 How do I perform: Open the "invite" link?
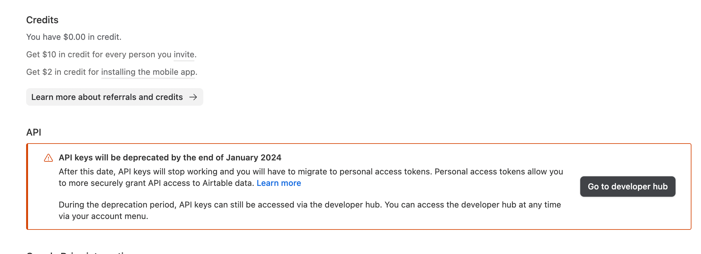click(184, 54)
